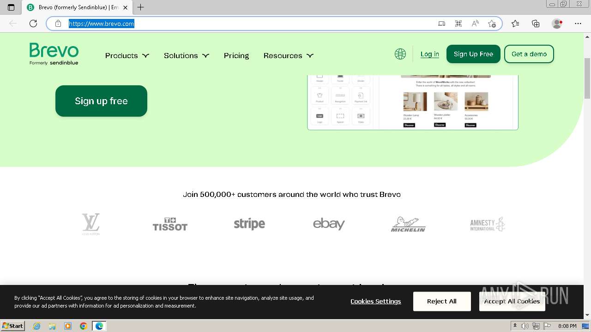Accept all cookies
The width and height of the screenshot is (591, 332).
512,301
